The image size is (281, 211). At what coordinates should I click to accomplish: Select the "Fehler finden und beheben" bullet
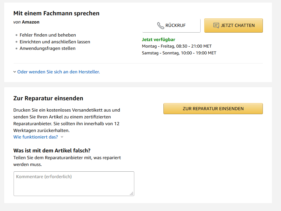click(x=48, y=35)
